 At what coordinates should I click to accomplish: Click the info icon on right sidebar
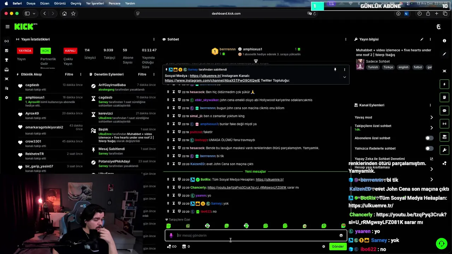click(x=444, y=41)
